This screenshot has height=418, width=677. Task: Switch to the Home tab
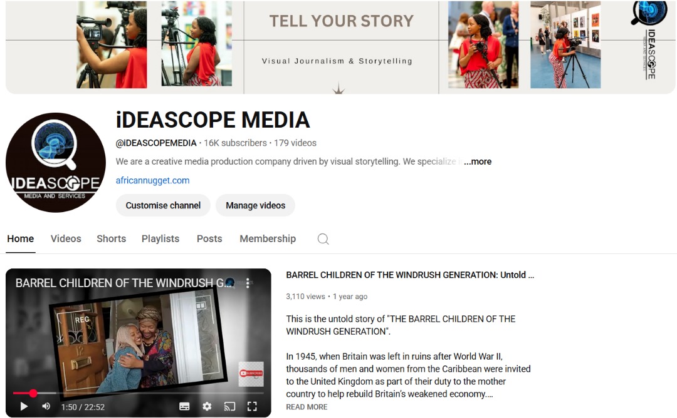pyautogui.click(x=20, y=239)
